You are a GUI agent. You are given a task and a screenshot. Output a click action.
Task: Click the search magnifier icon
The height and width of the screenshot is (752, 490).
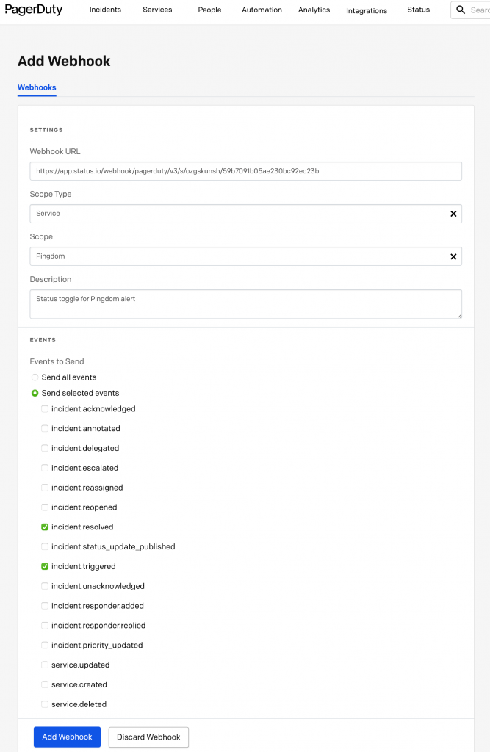[x=462, y=10]
